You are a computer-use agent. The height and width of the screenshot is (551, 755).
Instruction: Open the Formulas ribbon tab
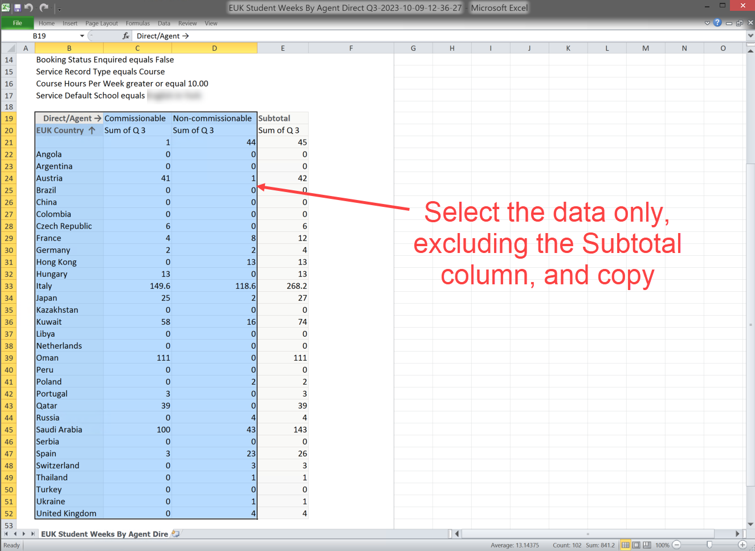[138, 23]
